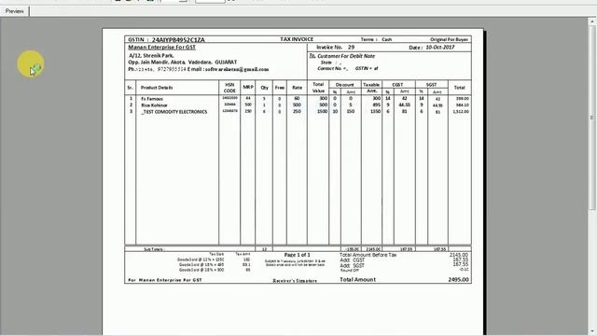597x336 pixels.
Task: Click the 'Free' column header
Action: click(280, 88)
